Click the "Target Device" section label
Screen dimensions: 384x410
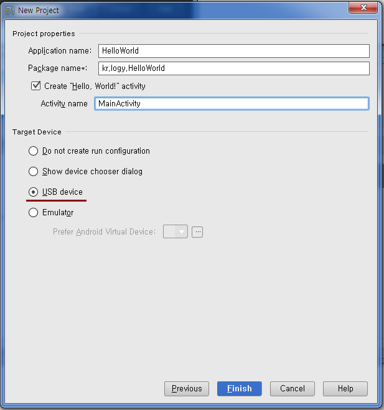tap(37, 132)
